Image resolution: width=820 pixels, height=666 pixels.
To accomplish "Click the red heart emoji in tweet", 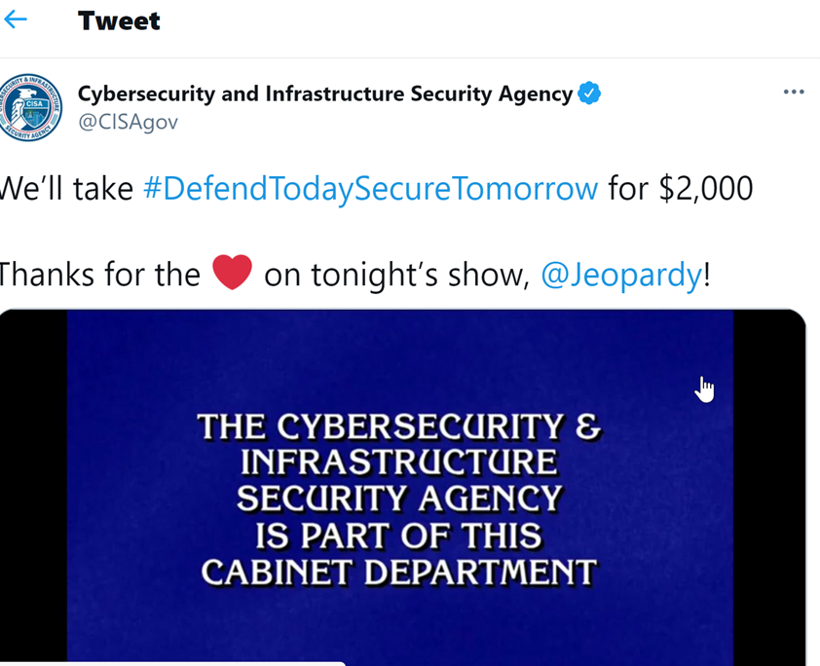I will point(232,274).
